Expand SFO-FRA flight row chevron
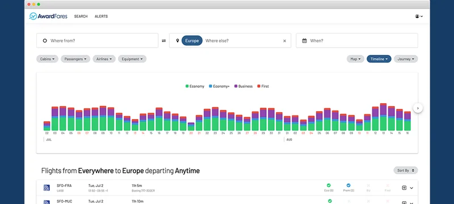 [411, 188]
